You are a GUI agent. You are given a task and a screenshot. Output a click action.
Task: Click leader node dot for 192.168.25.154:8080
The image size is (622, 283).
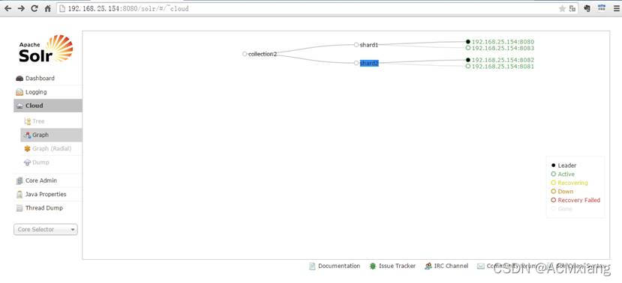[468, 42]
